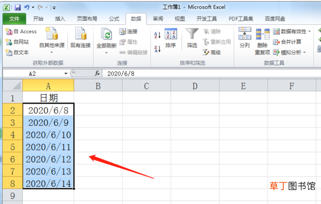Select row 1 header

coord(12,98)
